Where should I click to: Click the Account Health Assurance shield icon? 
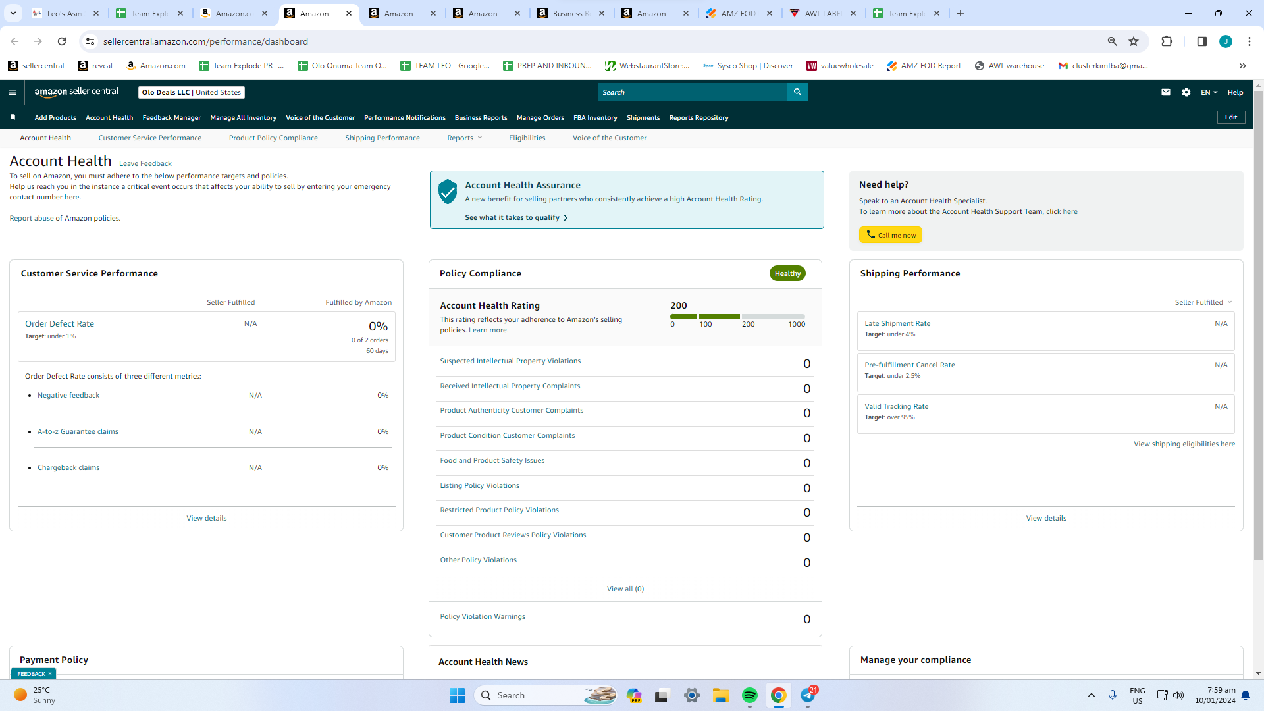448,192
